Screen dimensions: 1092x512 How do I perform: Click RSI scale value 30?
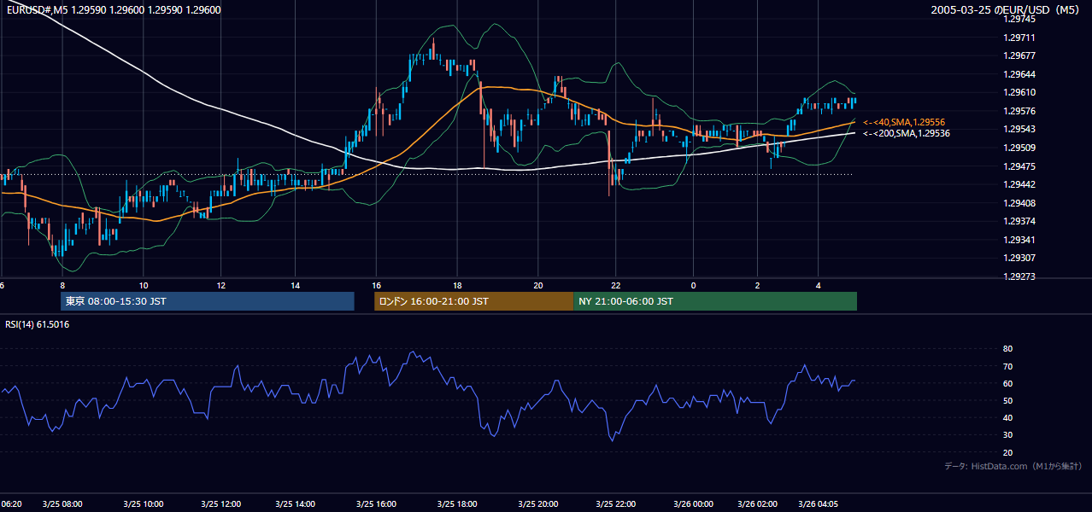[x=1007, y=435]
